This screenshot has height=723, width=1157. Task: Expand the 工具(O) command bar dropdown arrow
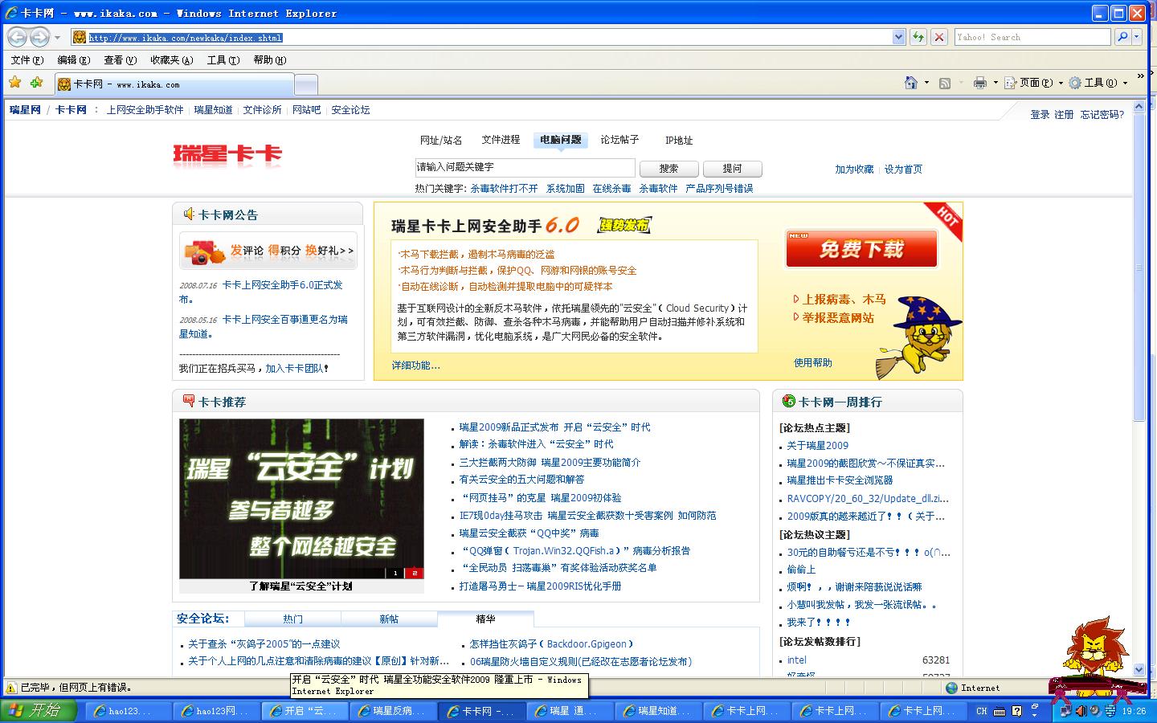pos(1125,83)
